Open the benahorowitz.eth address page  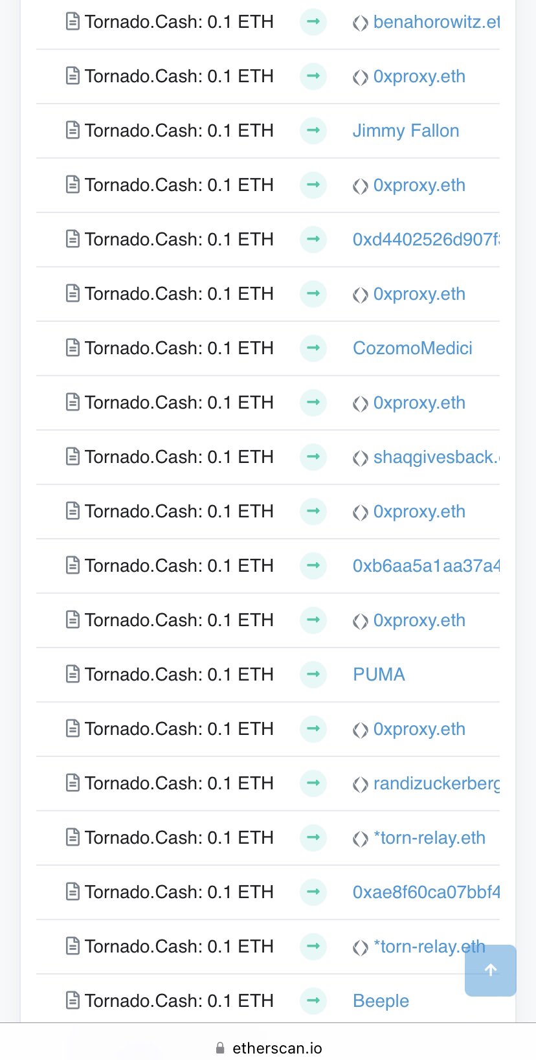(435, 21)
